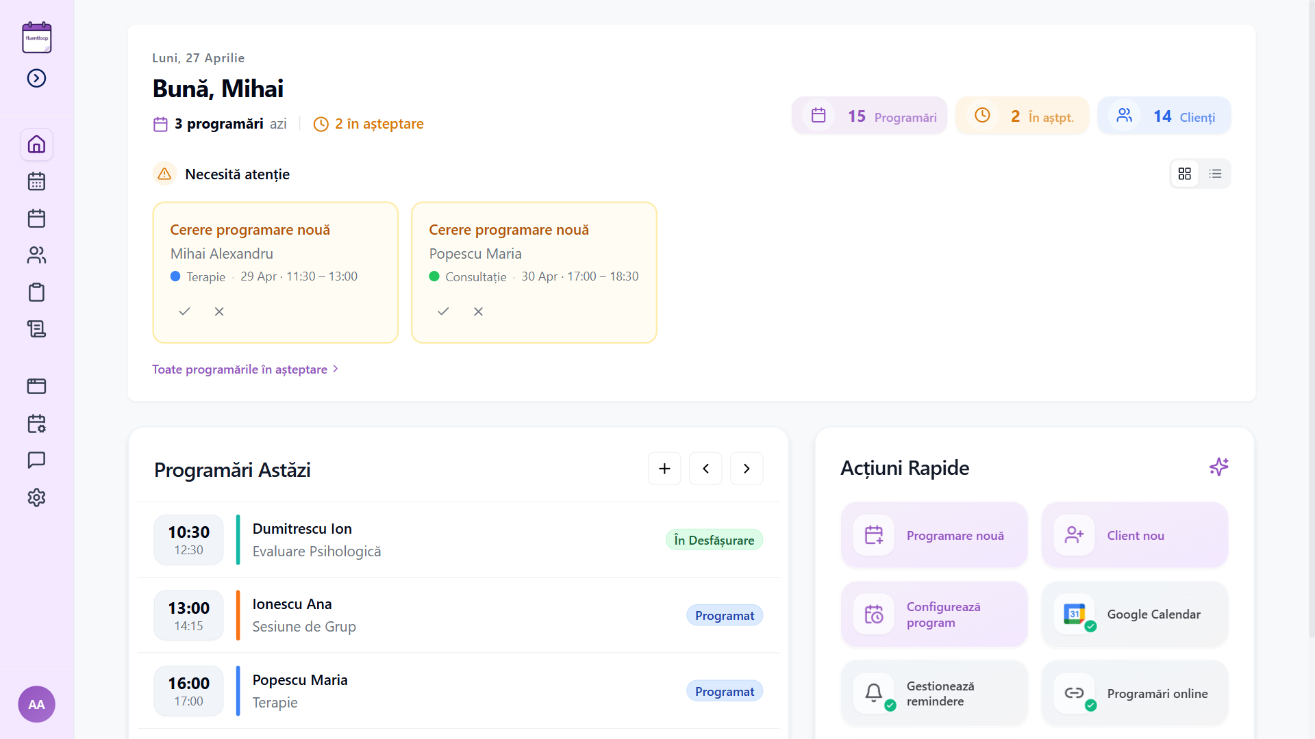The image size is (1315, 739).
Task: Switch to list view layout
Action: pyautogui.click(x=1215, y=174)
